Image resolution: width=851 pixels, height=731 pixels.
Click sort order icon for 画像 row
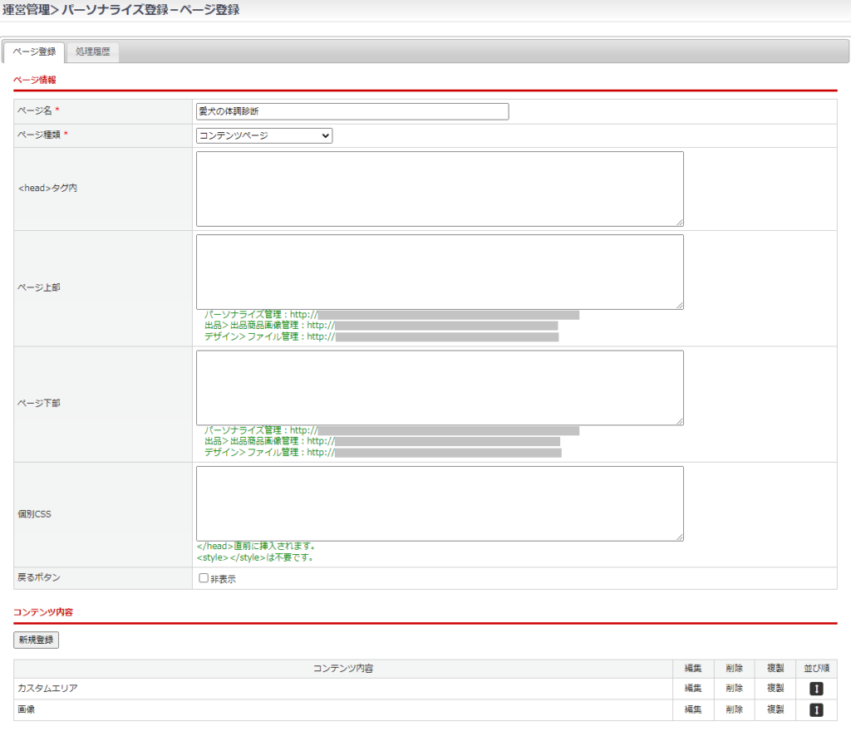click(816, 710)
